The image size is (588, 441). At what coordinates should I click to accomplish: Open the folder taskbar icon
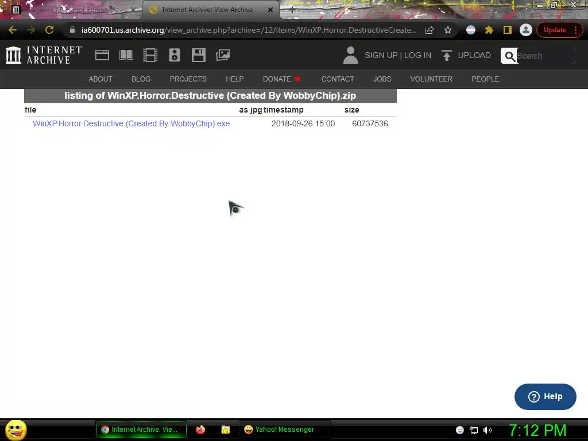click(225, 430)
